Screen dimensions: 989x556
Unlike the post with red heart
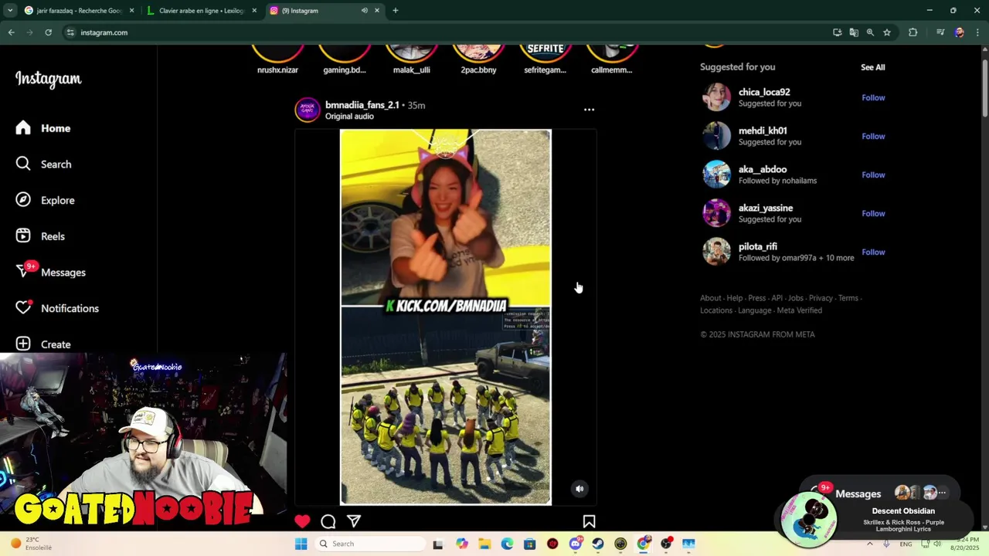(x=302, y=521)
